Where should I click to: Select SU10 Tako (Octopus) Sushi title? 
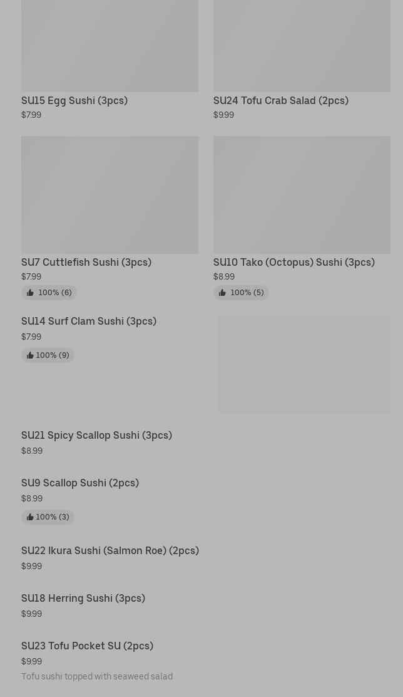click(293, 262)
